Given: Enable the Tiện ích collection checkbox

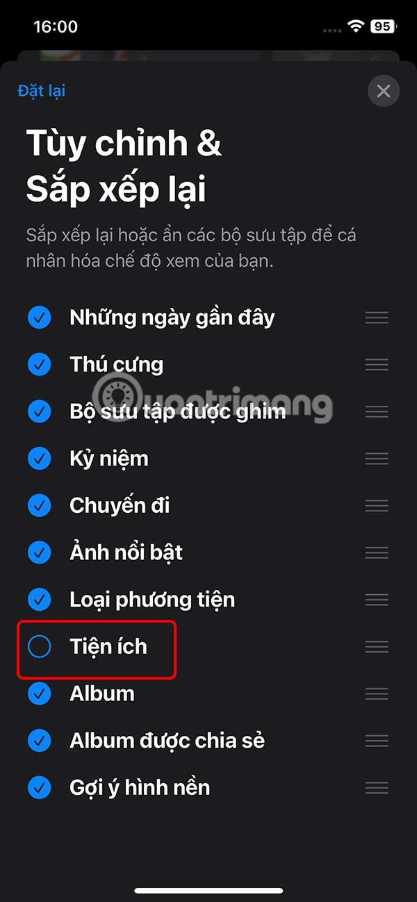Looking at the screenshot, I should click(x=40, y=647).
